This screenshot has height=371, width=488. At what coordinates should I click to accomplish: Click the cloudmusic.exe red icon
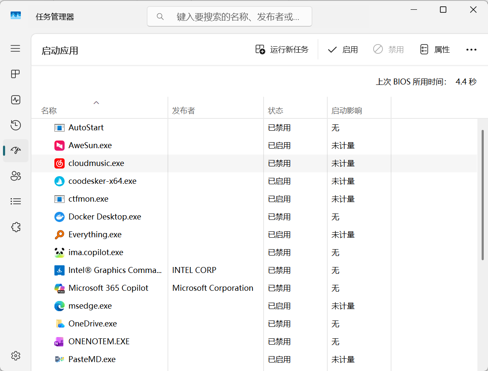point(60,163)
